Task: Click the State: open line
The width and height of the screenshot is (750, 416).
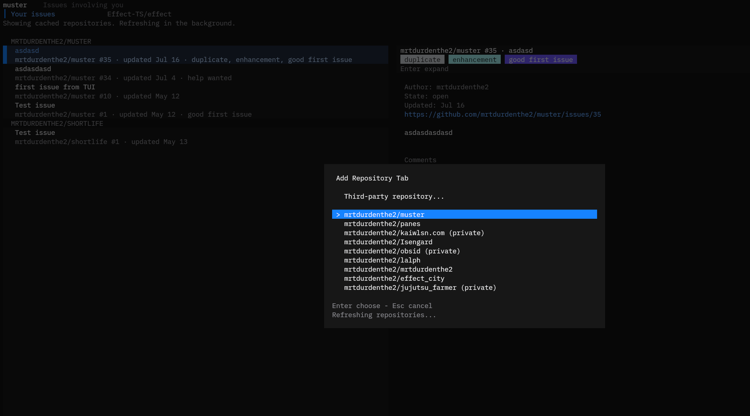Action: coord(426,96)
